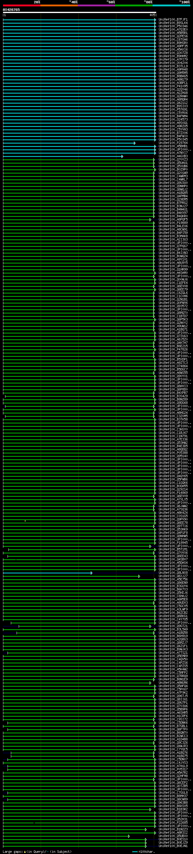Select the UniRef100_Q2QY46 label
Image resolution: width=193 pixels, height=854 pixels.
173,89
